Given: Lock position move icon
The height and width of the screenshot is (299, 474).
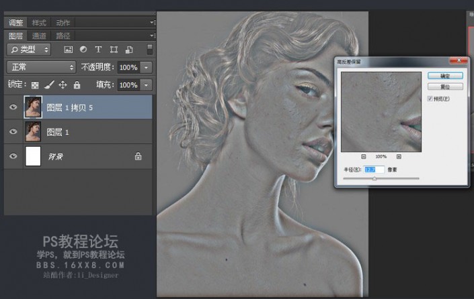Looking at the screenshot, I should (63, 85).
